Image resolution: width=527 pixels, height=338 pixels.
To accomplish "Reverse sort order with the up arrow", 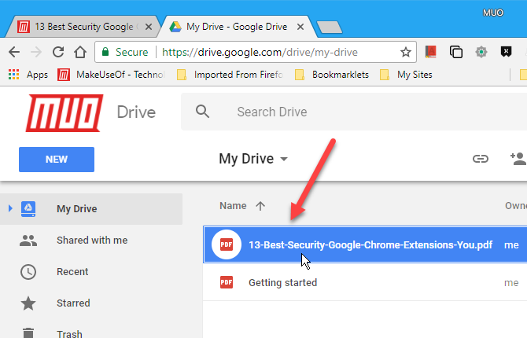I will [x=260, y=206].
